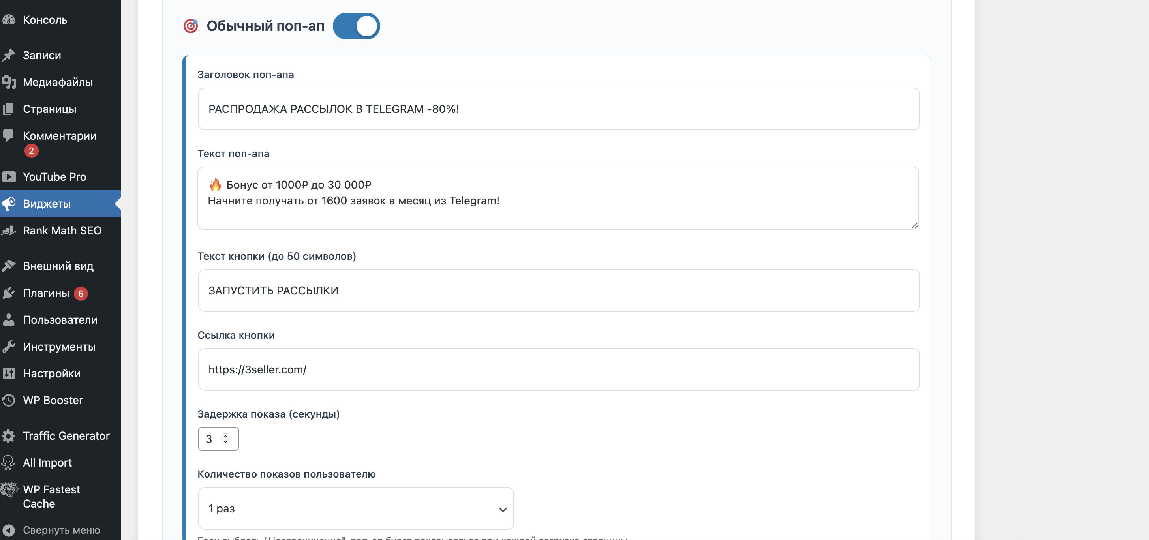This screenshot has height=540, width=1149.
Task: Click the target icon beside Обычный поп-ап
Action: click(191, 26)
